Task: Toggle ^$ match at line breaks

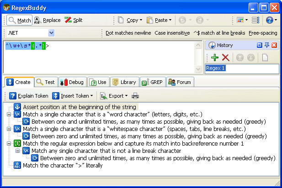Action: 219,33
